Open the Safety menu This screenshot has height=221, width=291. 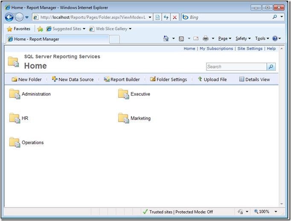[243, 38]
